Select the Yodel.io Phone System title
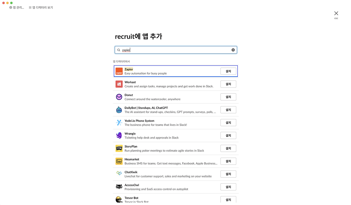351x205 pixels. click(139, 121)
